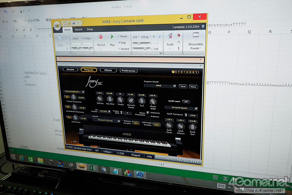Viewport: 292px width, 195px height.
Task: Click the Cantabile piano icon in the taskbar
Action: pyautogui.click(x=82, y=166)
